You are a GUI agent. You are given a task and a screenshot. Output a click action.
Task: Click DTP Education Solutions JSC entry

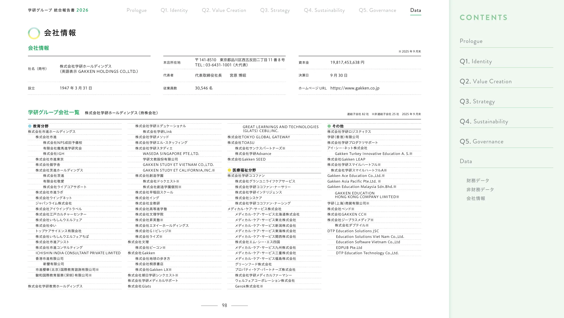(x=353, y=231)
